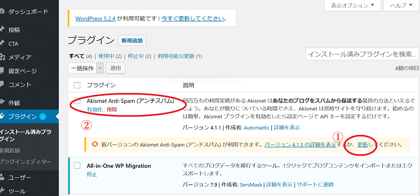Click the 適用 apply button

coord(115,68)
